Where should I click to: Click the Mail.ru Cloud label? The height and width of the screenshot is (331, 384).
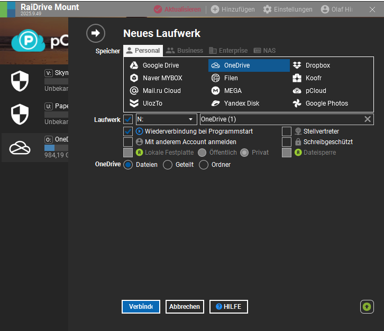point(162,91)
